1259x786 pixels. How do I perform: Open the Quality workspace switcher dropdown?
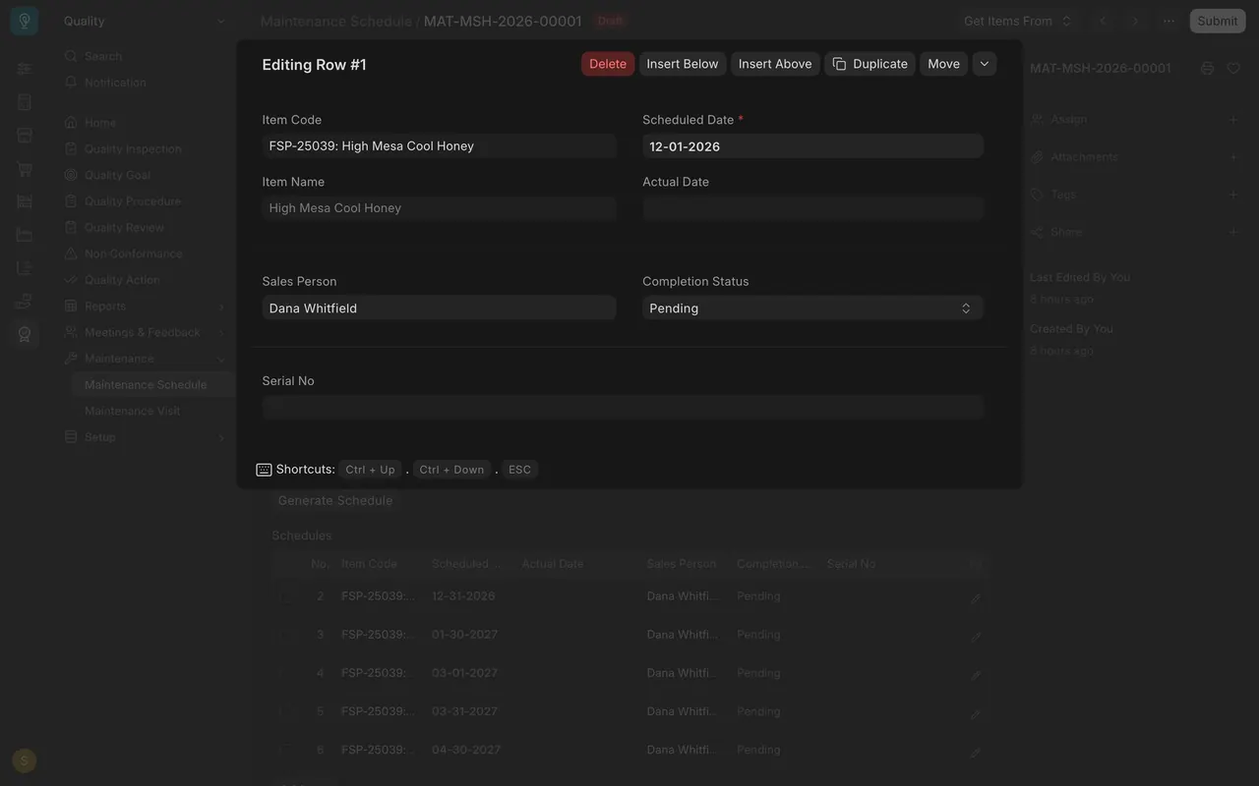[x=145, y=21]
